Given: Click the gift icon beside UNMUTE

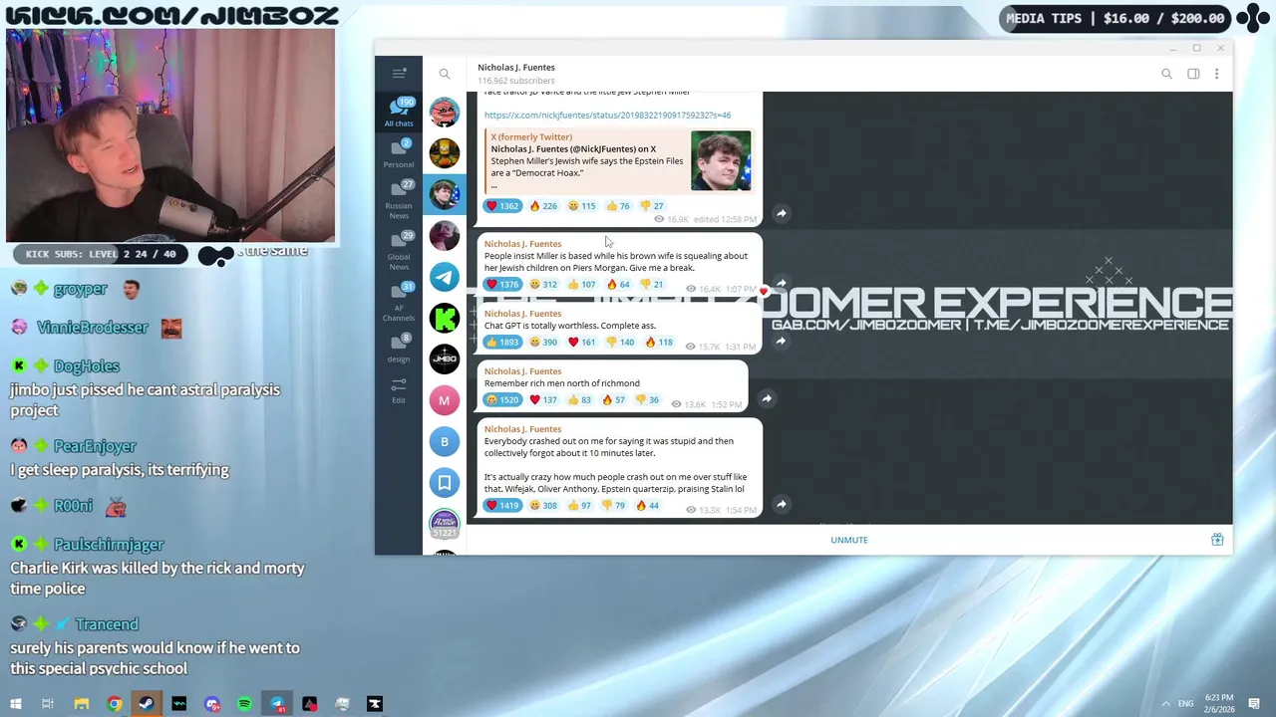Looking at the screenshot, I should point(1217,540).
